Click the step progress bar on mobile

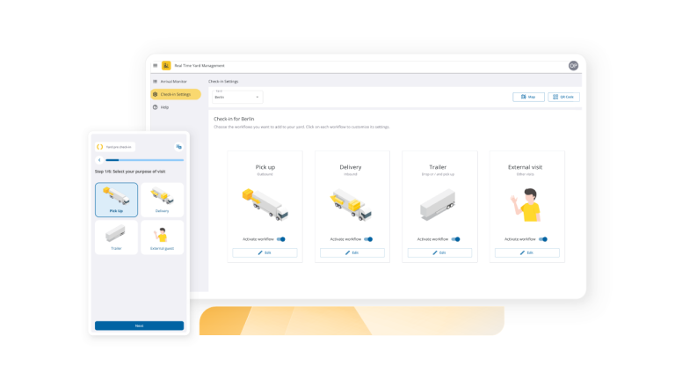point(144,160)
